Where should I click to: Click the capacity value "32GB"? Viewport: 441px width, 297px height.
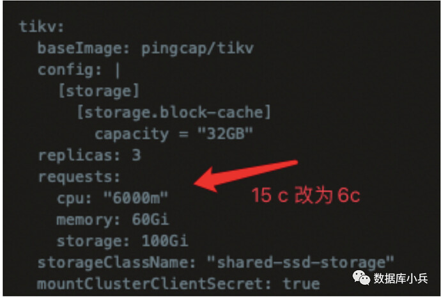(x=225, y=134)
